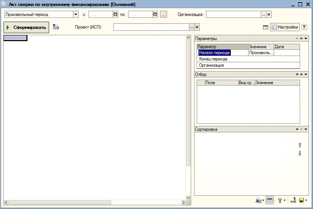Move sort item up with up arrow
Image resolution: width=313 pixels, height=209 pixels.
(x=300, y=145)
